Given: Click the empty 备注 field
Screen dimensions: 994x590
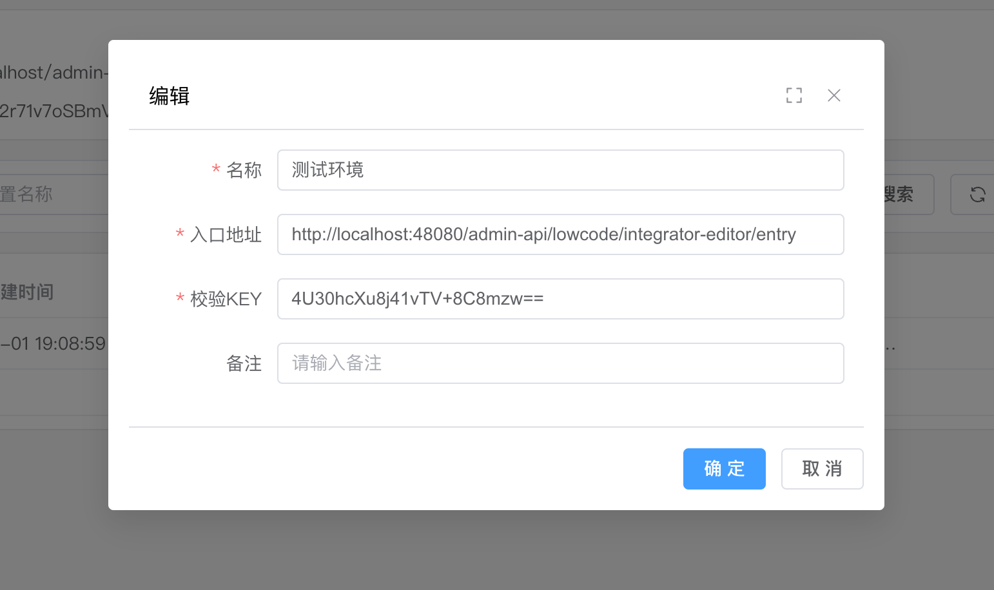Looking at the screenshot, I should (560, 363).
